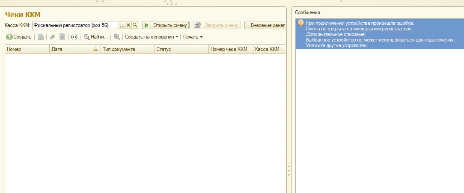Click the pencil edit icon
This screenshot has width=464, height=193.
tap(52, 37)
